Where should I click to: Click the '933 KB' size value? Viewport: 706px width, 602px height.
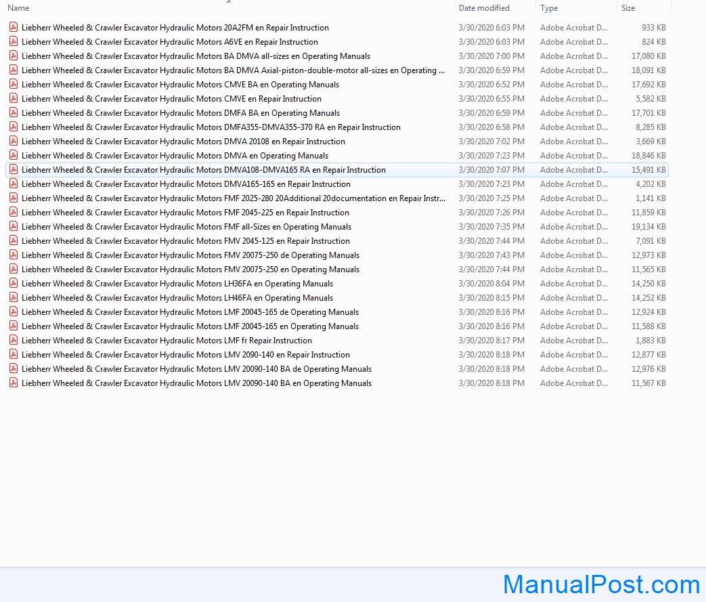click(x=653, y=28)
